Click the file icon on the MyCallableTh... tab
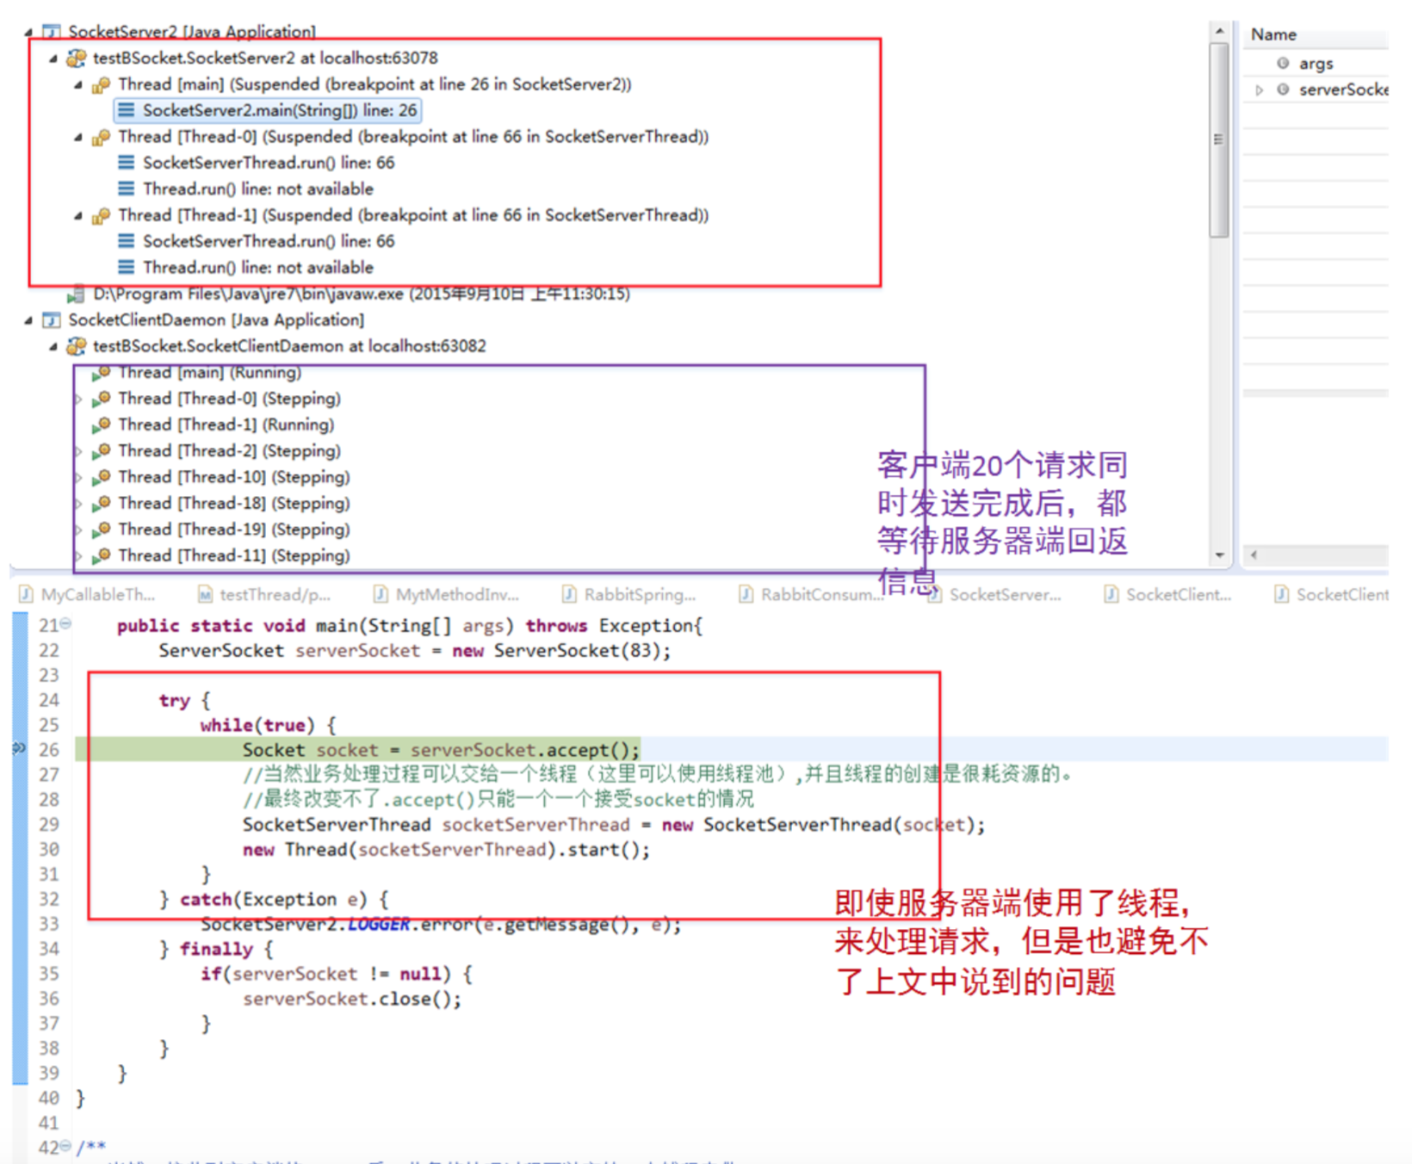 tap(27, 594)
